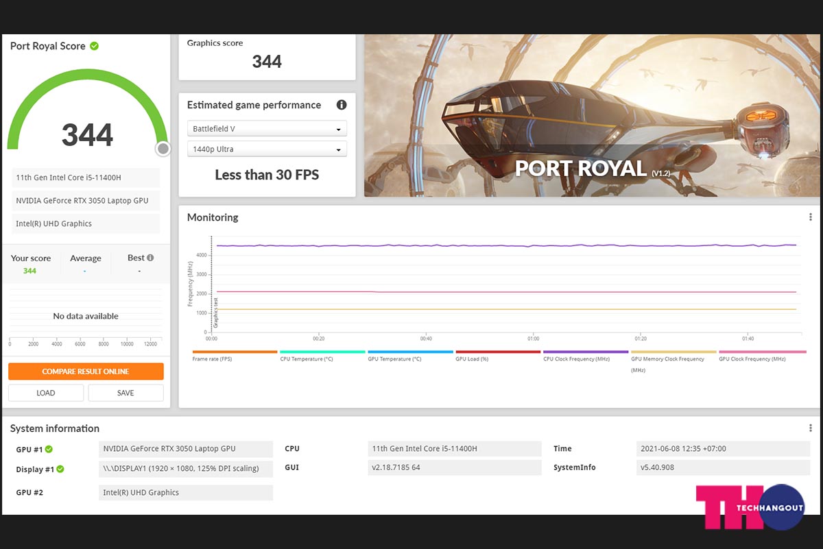Click the Port Royal hero banner image
823x549 pixels.
pos(592,116)
